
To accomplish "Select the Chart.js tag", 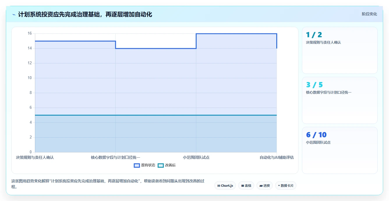I will point(225,186).
